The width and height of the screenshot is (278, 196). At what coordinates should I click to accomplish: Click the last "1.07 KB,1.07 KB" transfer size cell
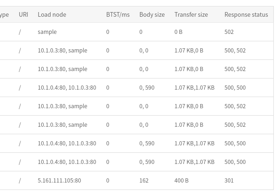coord(194,162)
